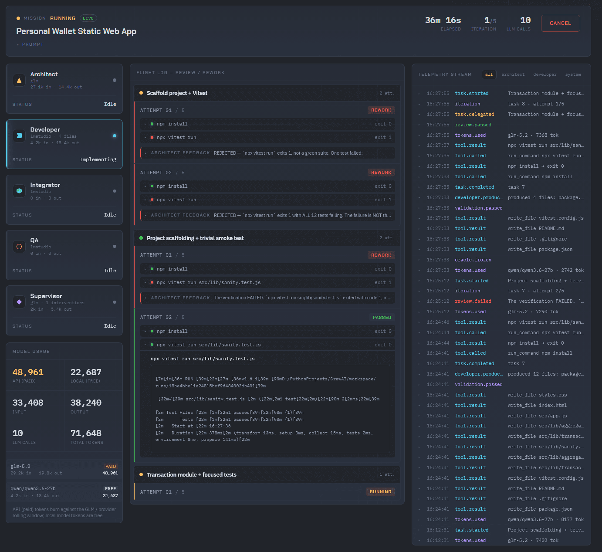
Task: Collapse the Scaffold project + Vitest task
Action: coord(267,93)
